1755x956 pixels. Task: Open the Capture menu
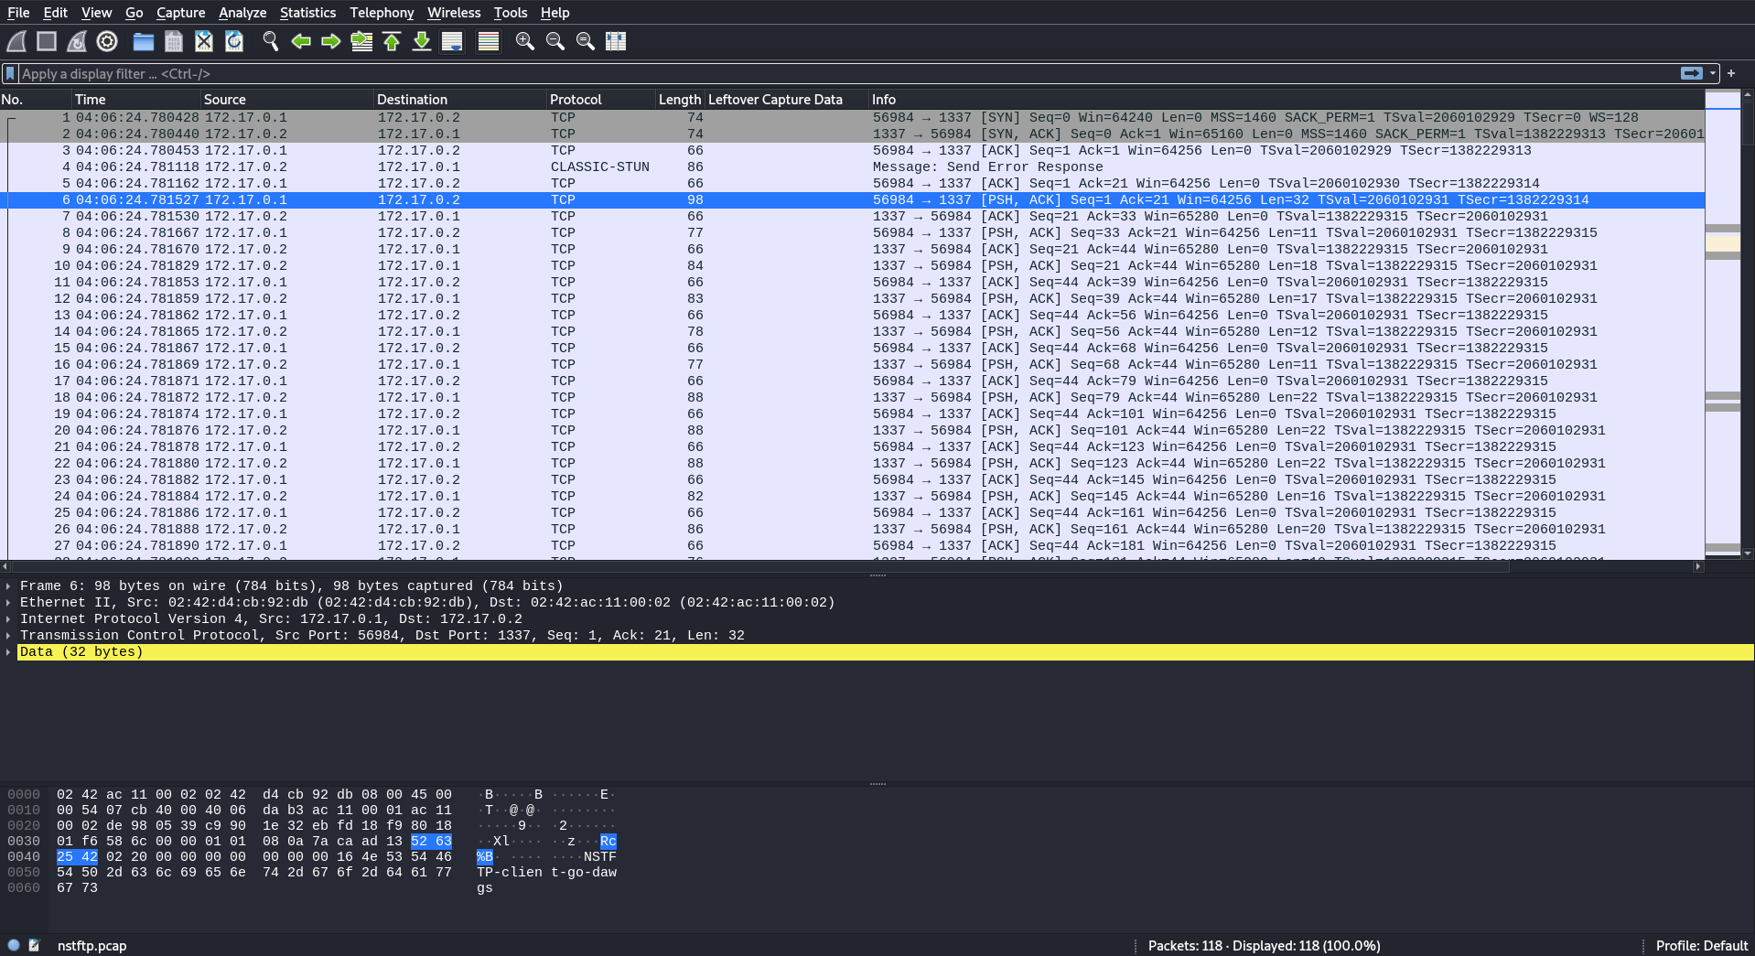pos(180,13)
